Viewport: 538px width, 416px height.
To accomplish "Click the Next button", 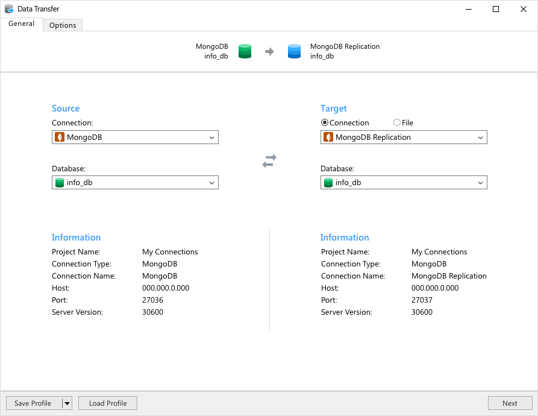I will click(510, 403).
